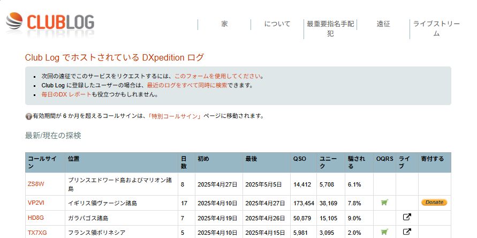Click the 最新/現在の探検 section heading
477x238 pixels.
point(53,136)
